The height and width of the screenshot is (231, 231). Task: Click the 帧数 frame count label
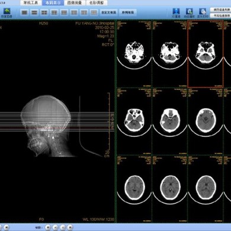[38, 227]
